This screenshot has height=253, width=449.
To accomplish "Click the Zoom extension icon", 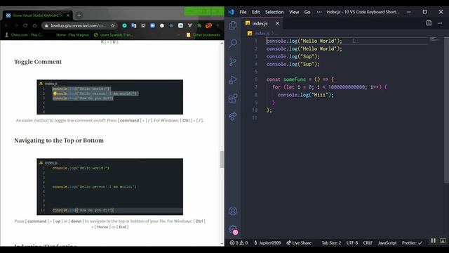I will 152,25.
